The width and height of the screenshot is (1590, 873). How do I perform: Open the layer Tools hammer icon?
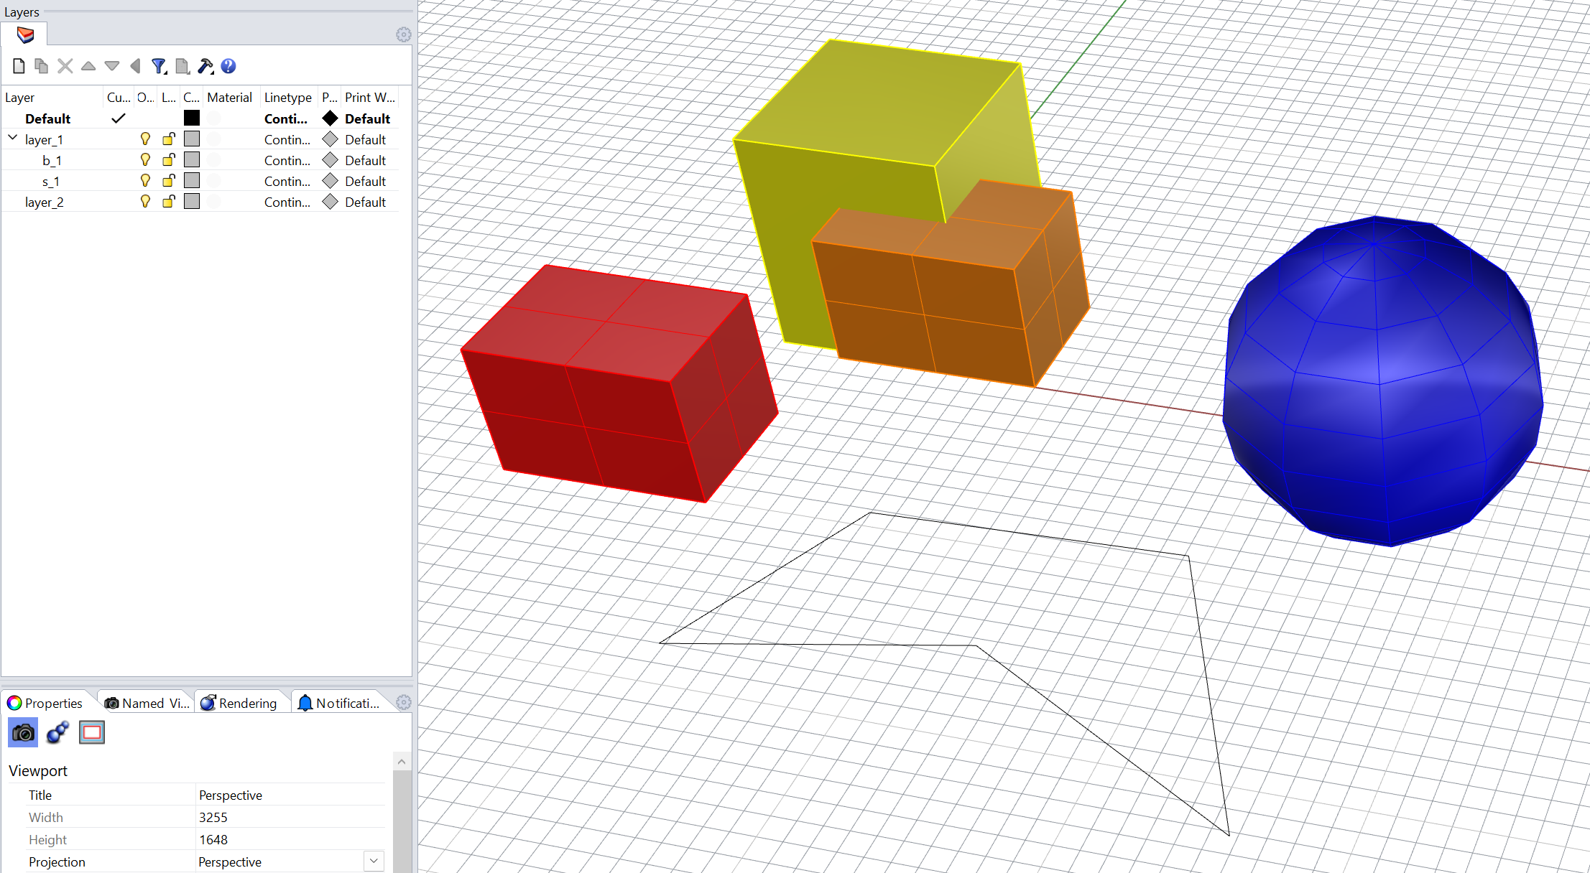205,66
